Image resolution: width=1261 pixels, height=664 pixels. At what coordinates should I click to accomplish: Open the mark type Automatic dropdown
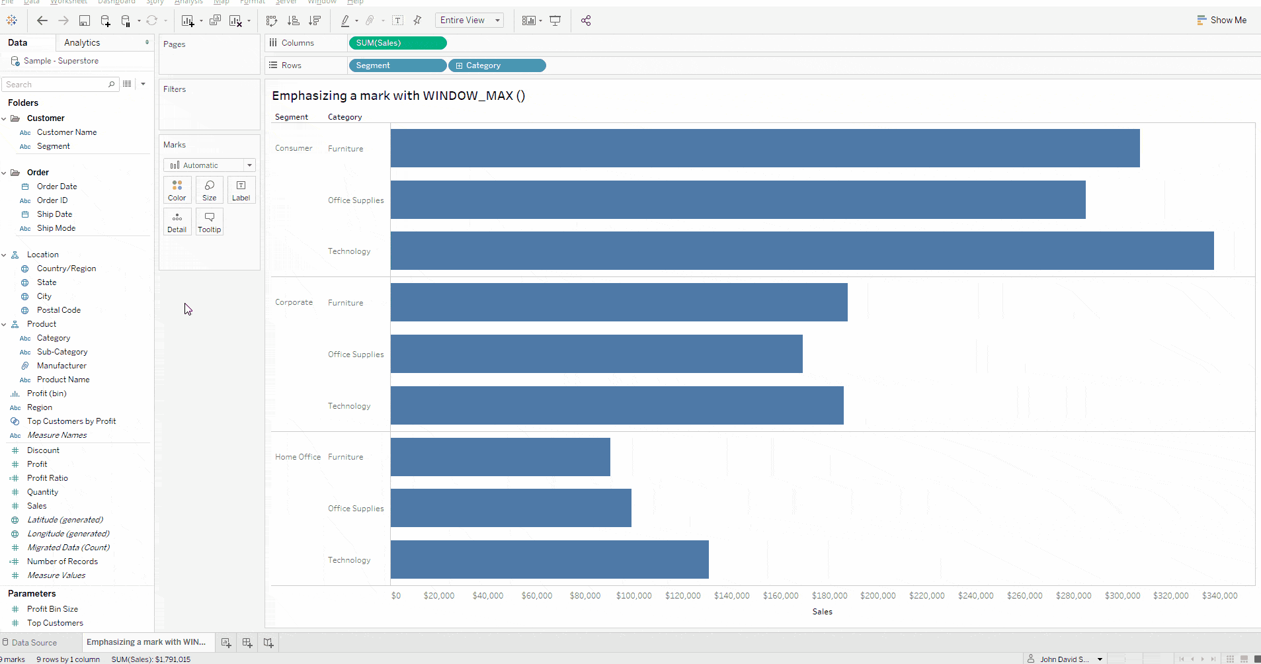[x=210, y=165]
